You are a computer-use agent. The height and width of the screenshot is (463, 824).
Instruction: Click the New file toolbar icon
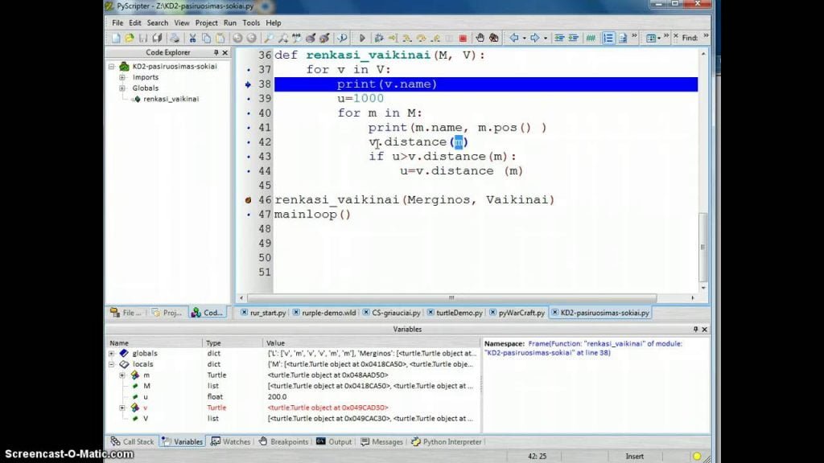[x=116, y=38]
